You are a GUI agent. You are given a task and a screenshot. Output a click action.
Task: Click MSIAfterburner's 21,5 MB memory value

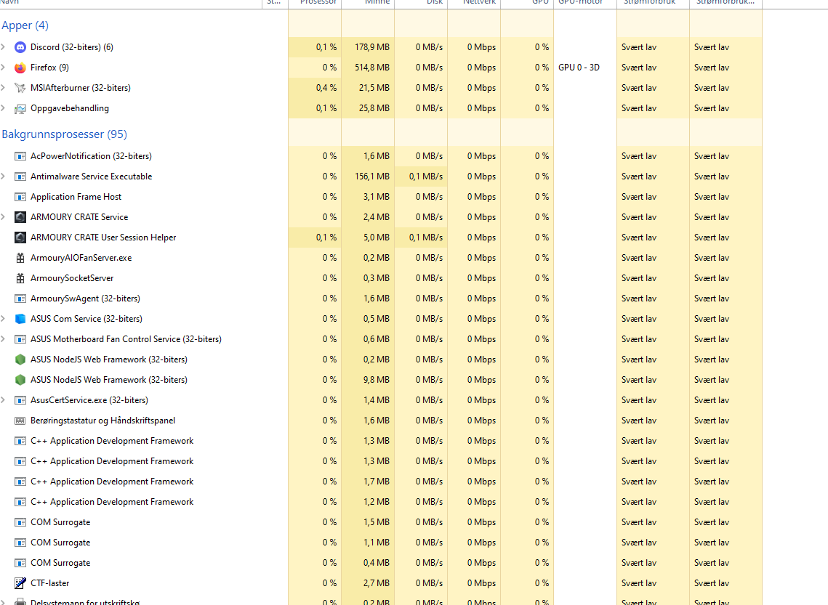[374, 88]
